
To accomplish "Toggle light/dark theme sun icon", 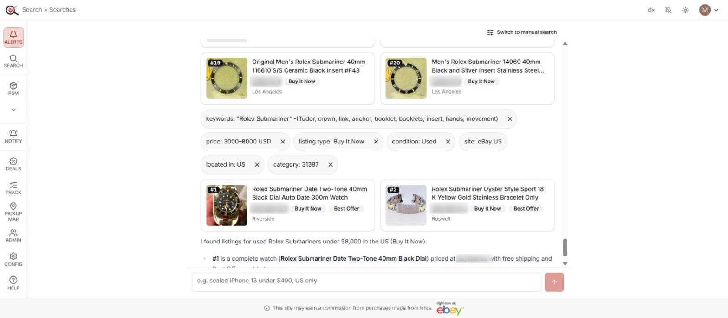I will (x=685, y=10).
